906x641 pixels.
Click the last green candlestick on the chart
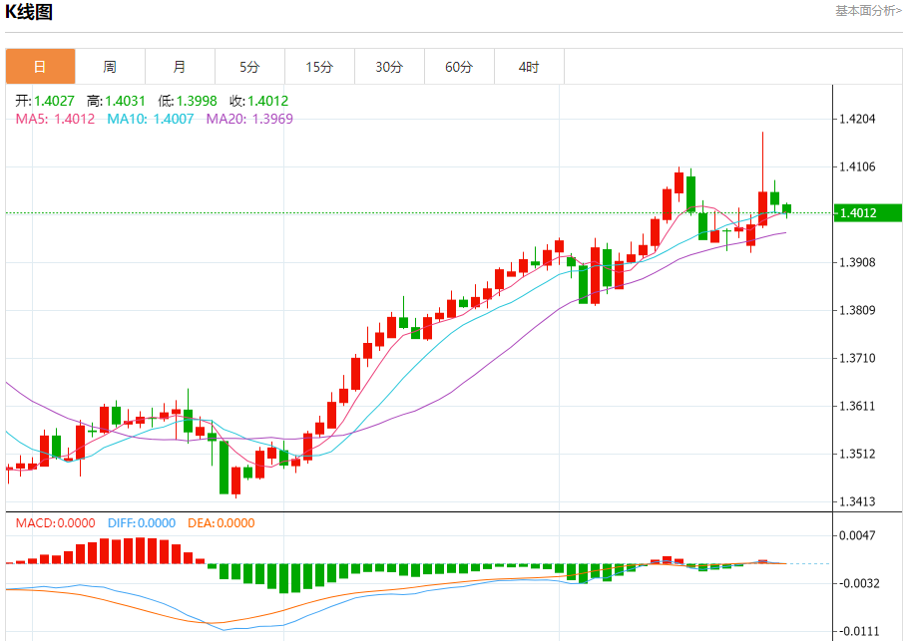[787, 208]
